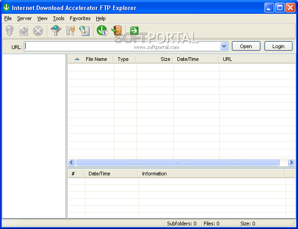Open the filter funnel with globe icon
The width and height of the screenshot is (298, 229).
55,31
